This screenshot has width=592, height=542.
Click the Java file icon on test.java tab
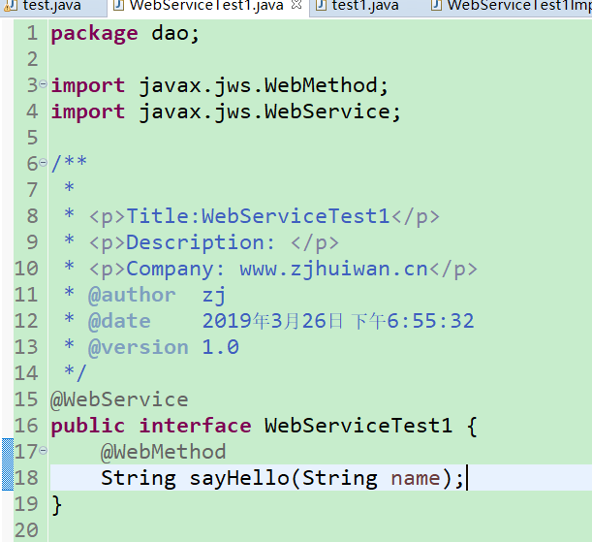[x=10, y=5]
